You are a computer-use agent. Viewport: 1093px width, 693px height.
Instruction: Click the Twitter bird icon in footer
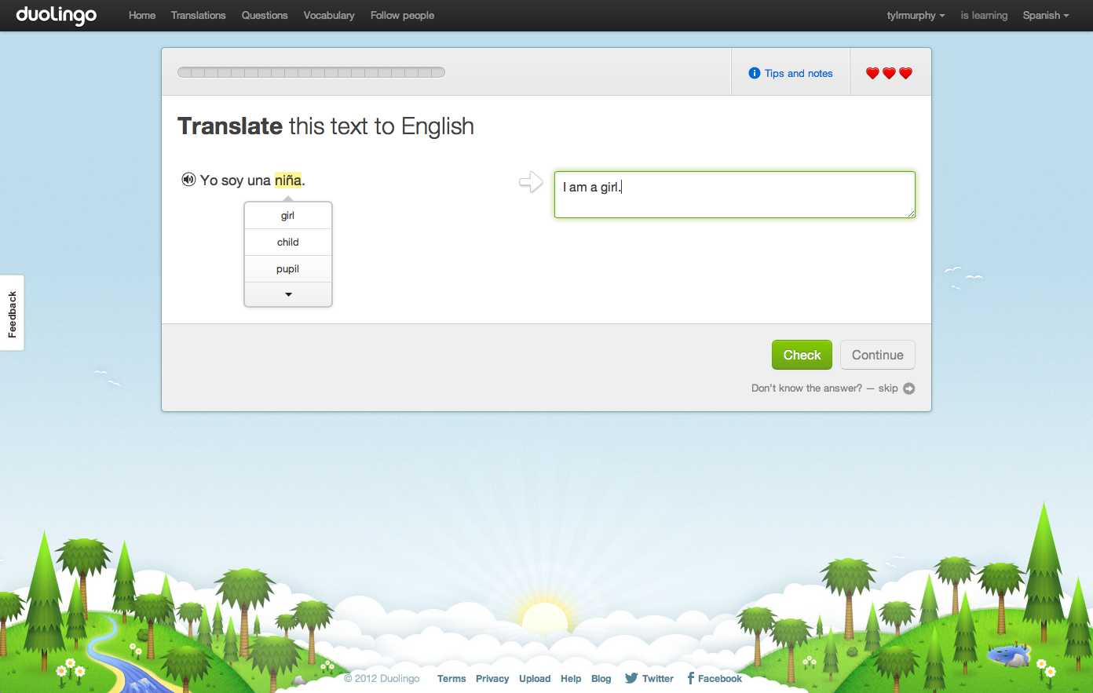point(631,678)
